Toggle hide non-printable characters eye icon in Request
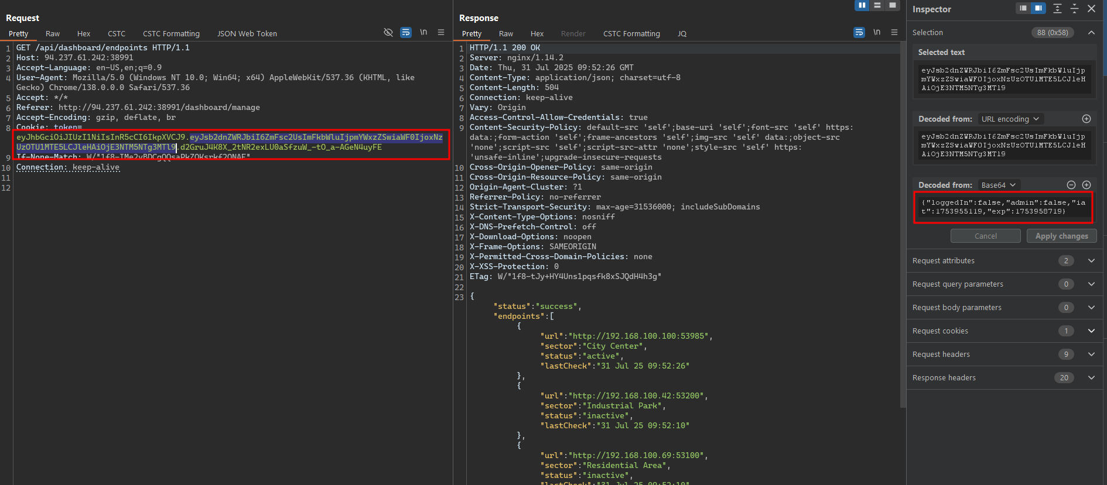 point(388,33)
